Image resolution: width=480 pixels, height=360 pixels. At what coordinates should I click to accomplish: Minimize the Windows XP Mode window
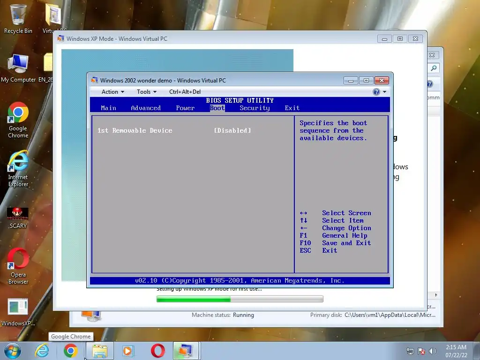384,39
